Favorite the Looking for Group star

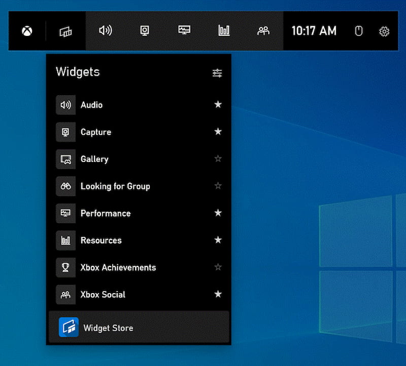point(218,186)
